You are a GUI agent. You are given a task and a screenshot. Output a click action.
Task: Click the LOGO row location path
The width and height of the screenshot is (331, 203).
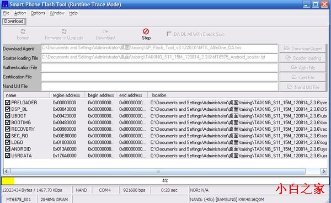pyautogui.click(x=238, y=142)
